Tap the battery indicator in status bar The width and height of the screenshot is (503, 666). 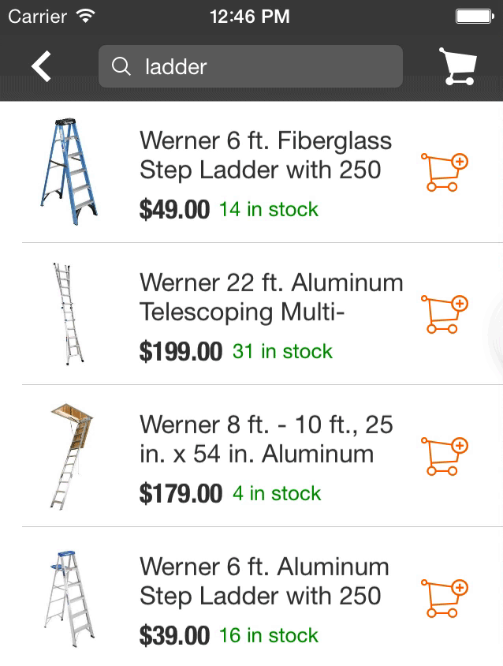pos(475,17)
